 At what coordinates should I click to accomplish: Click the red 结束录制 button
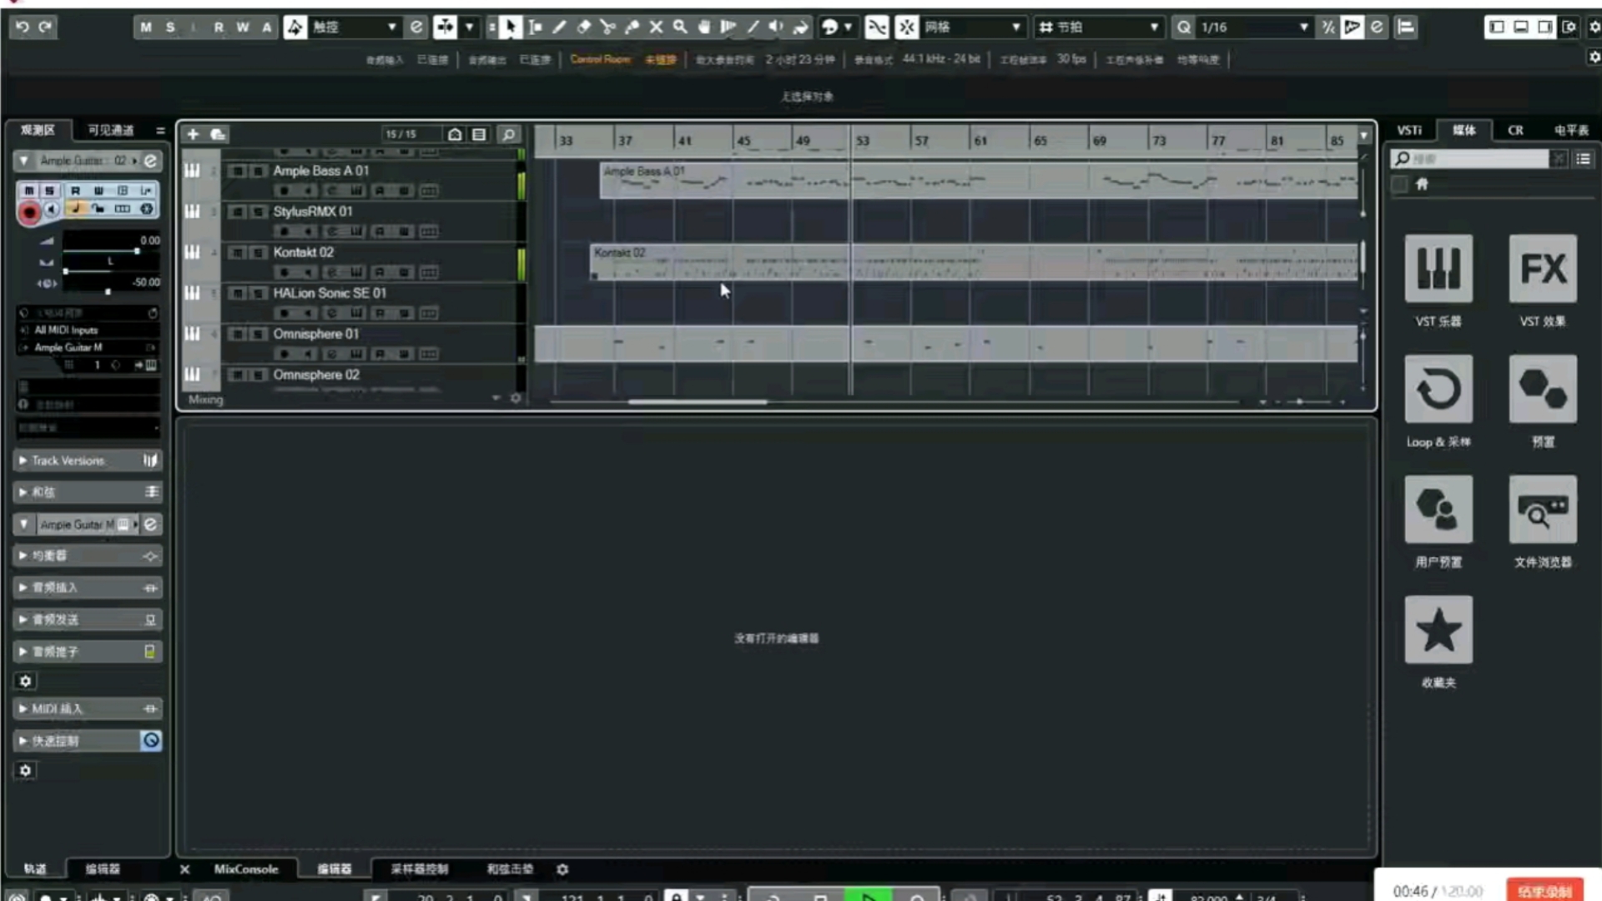click(x=1544, y=891)
